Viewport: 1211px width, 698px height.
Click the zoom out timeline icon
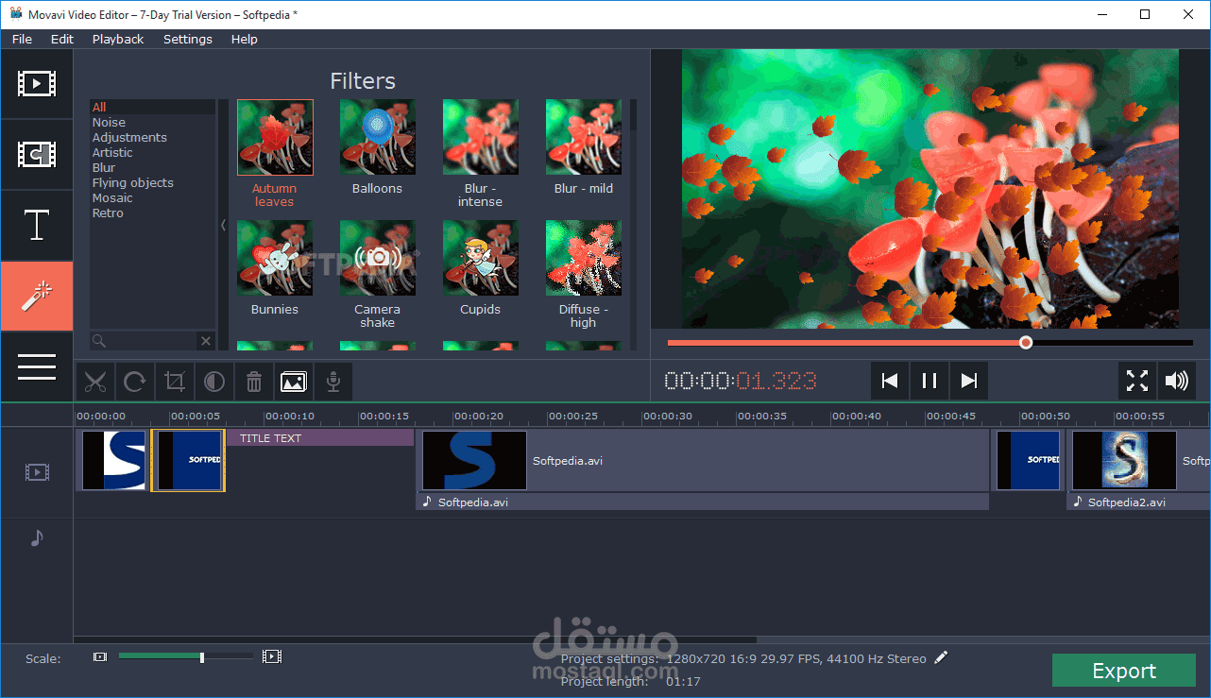(x=100, y=656)
